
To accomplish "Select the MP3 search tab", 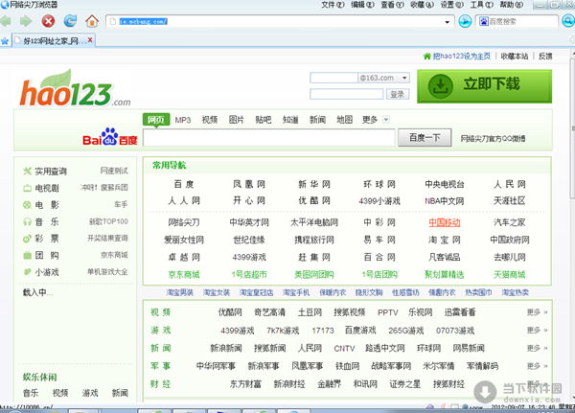I will coord(183,120).
